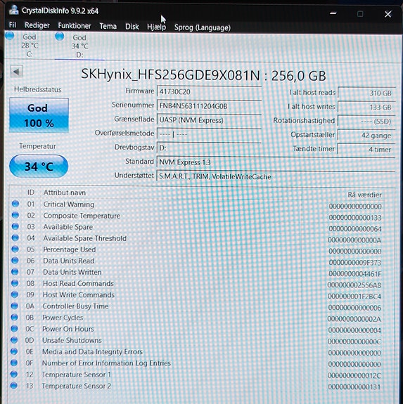The image size is (403, 404).
Task: Open the Disk menu
Action: point(132,27)
